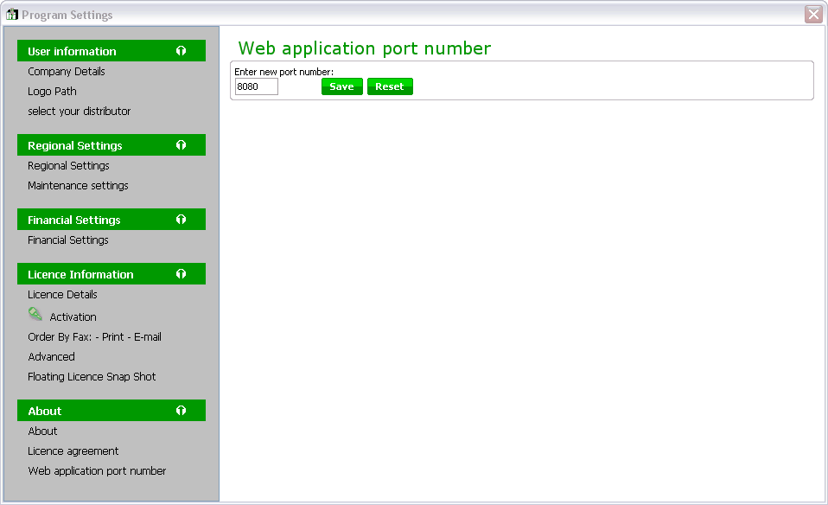
Task: Open Floating Licence Snap Shot
Action: [92, 377]
